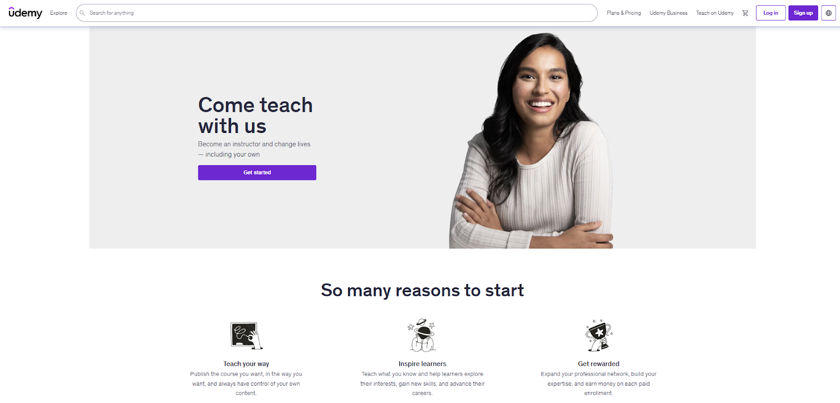Click the planet Inspire learners icon
The width and height of the screenshot is (840, 403).
[x=422, y=335]
